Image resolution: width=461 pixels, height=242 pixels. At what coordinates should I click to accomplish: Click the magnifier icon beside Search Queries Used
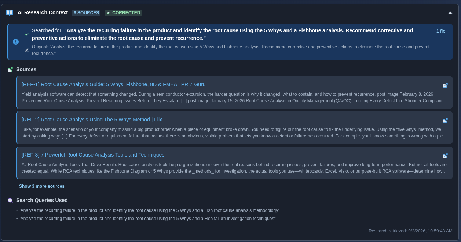pos(10,201)
